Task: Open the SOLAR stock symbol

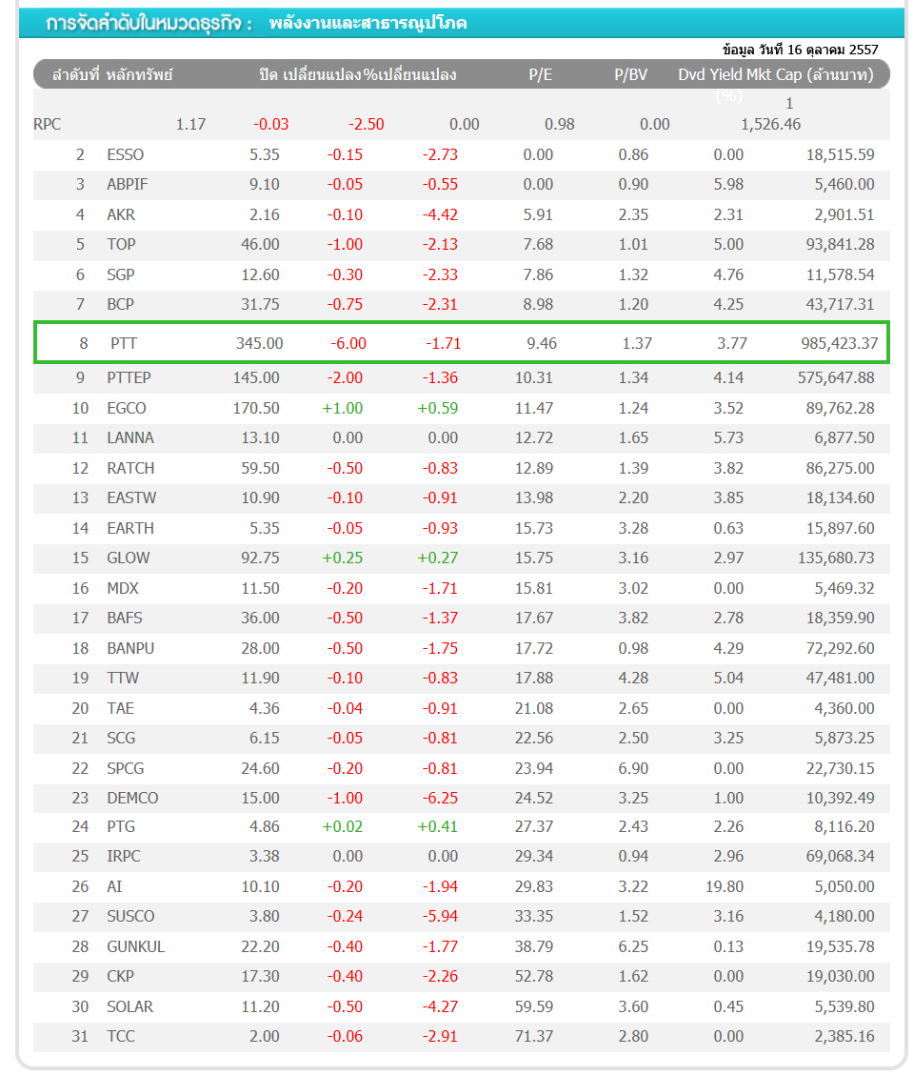Action: [129, 1006]
